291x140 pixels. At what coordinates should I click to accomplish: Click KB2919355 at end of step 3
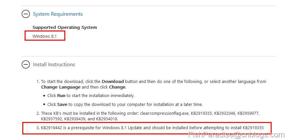(253, 128)
